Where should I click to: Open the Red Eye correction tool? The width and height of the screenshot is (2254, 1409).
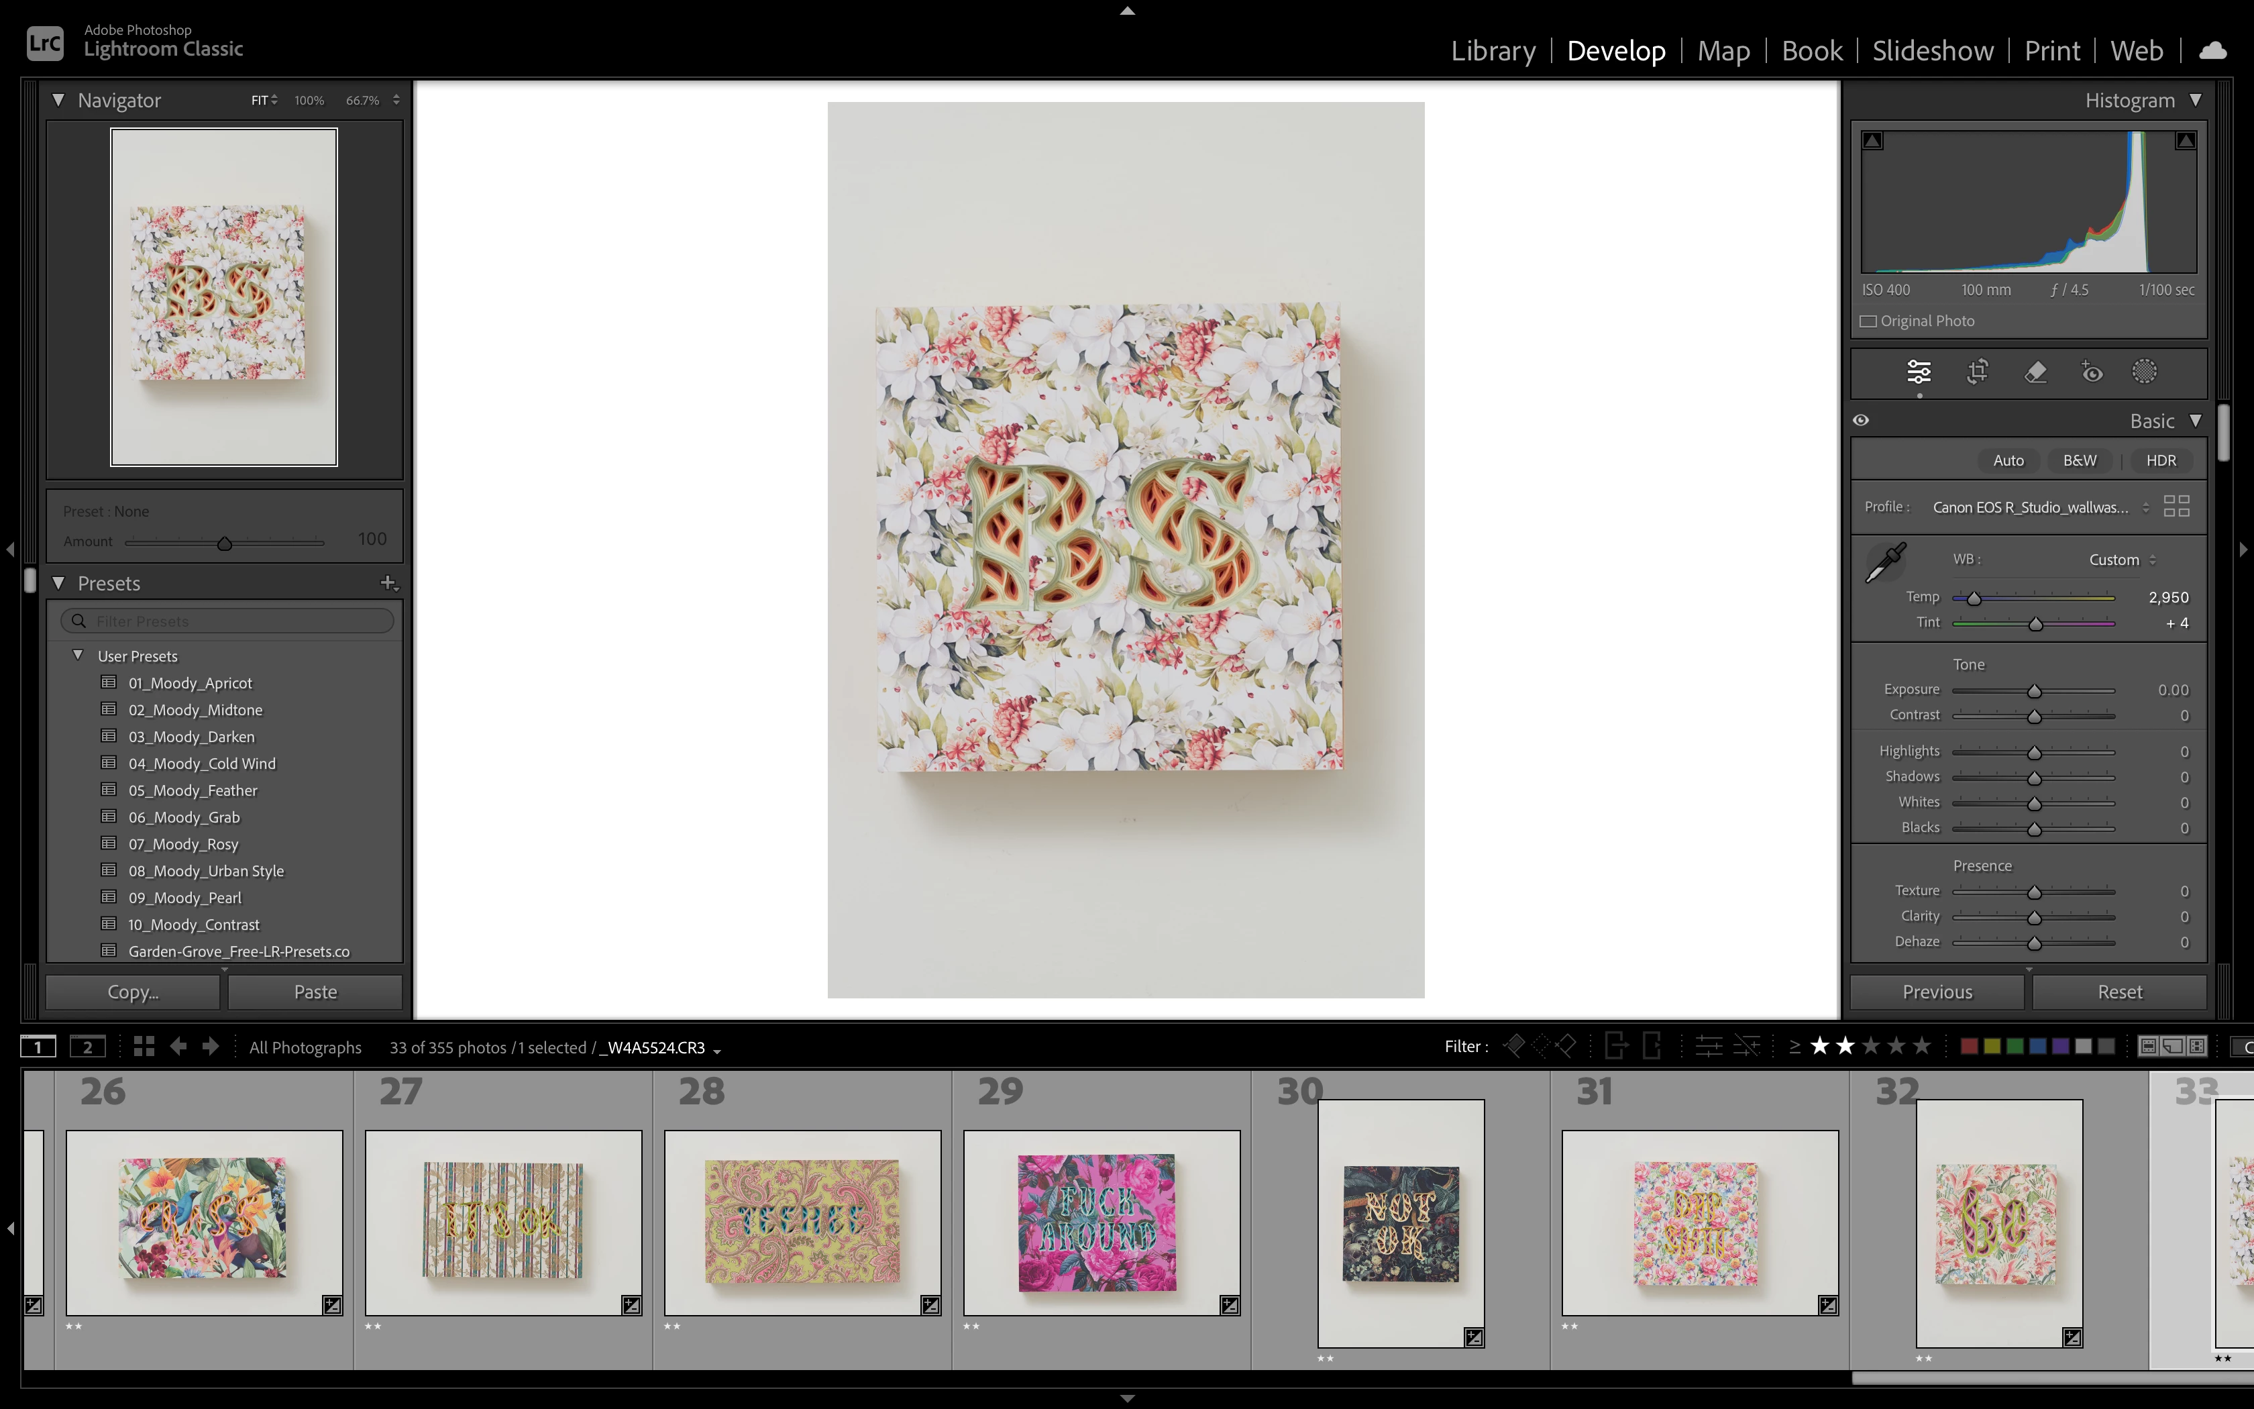(x=2092, y=372)
